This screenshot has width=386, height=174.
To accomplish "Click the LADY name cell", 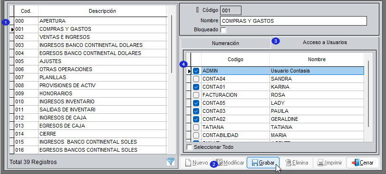I will coord(317,103).
